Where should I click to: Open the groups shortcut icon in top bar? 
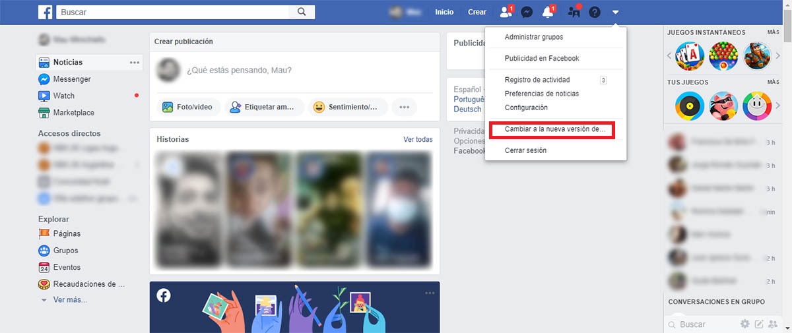pos(574,12)
